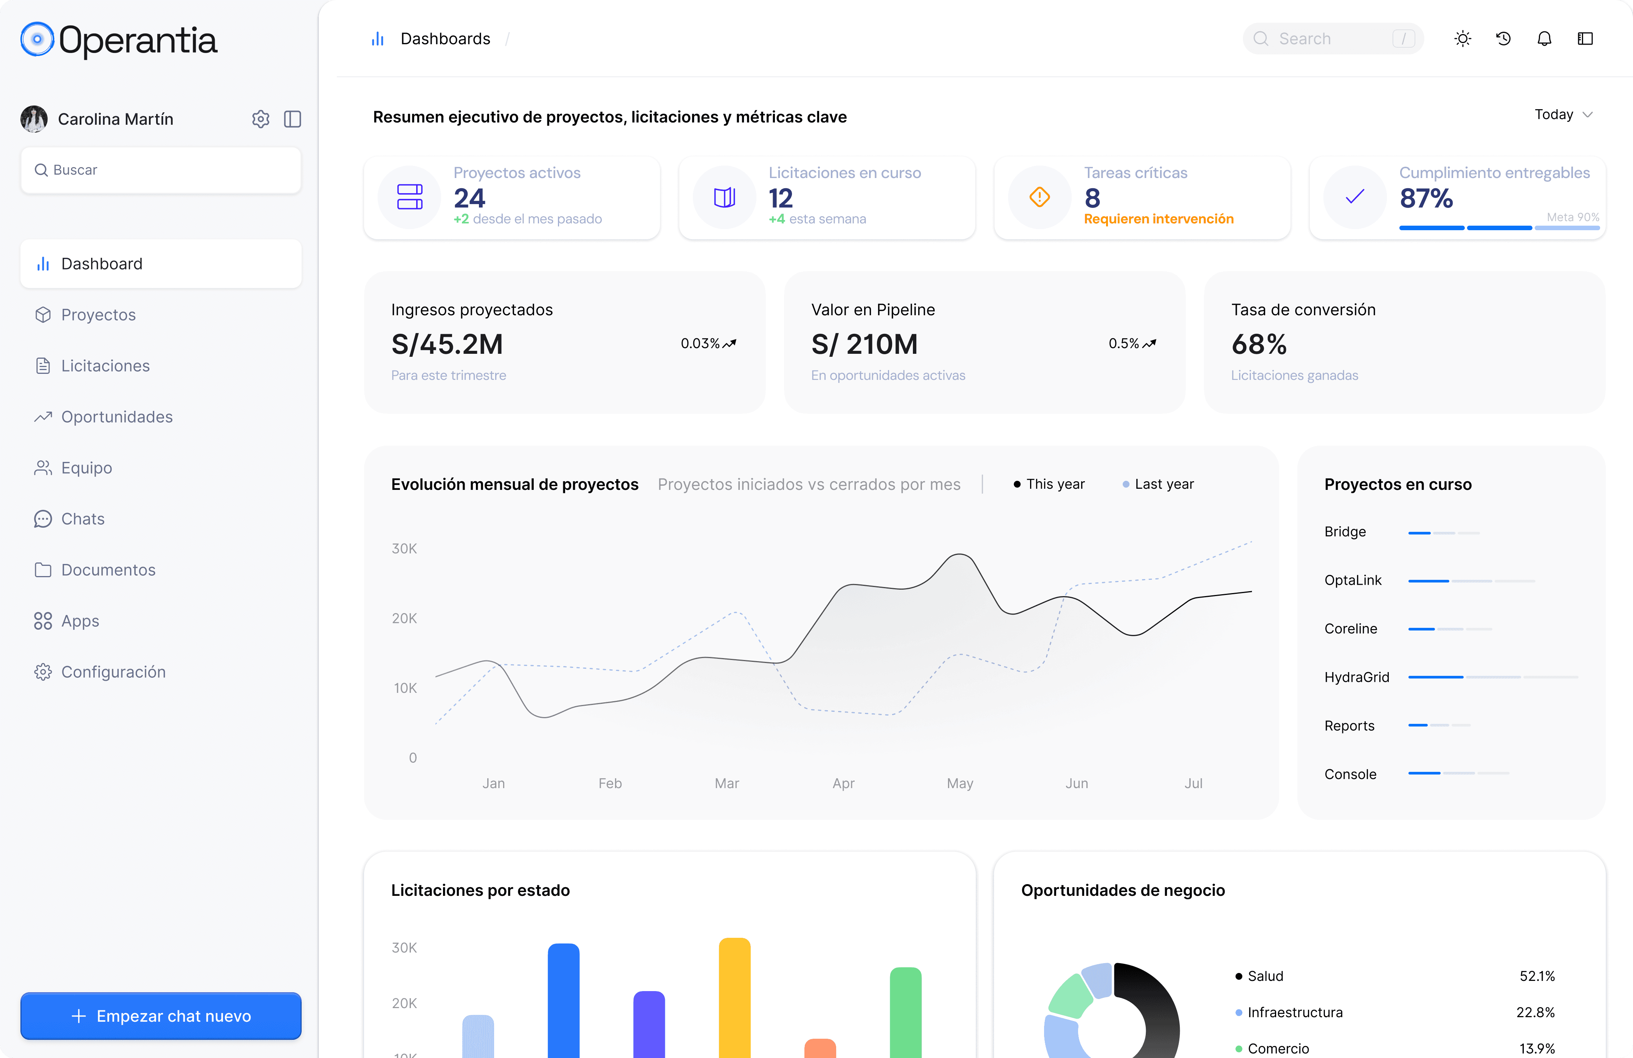Screen dimensions: 1633x1058
Task: Click the Equipo team icon
Action: point(43,467)
